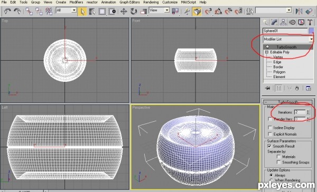Activate the Select and Scale tool

144,12
